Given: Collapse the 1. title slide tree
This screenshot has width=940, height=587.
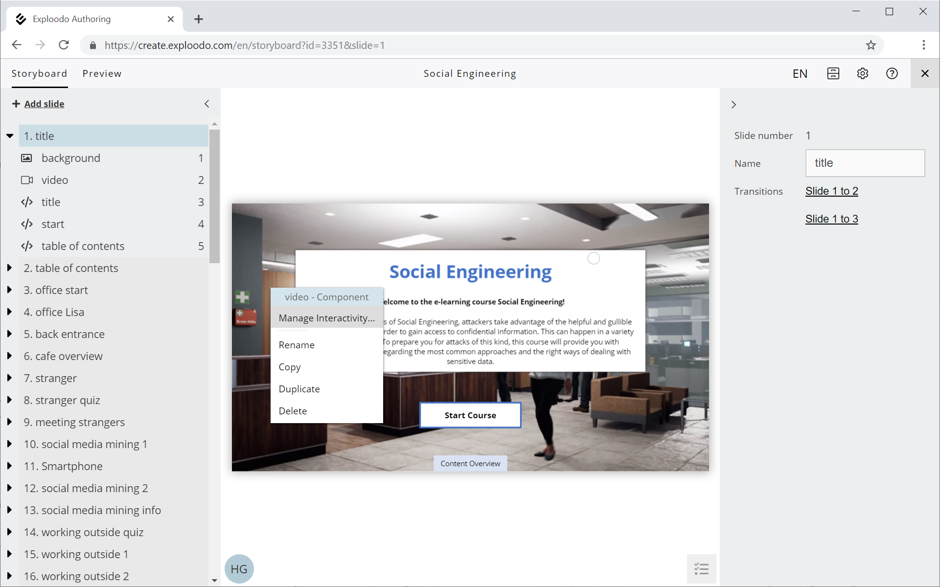Looking at the screenshot, I should pyautogui.click(x=10, y=136).
